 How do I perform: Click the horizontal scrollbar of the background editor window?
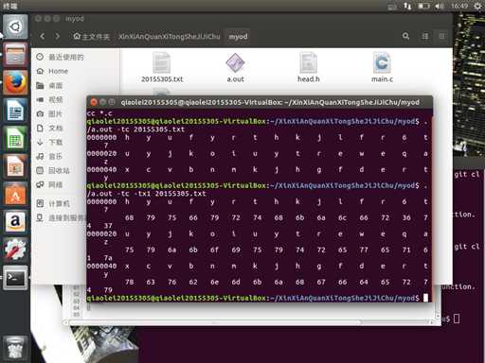[249, 322]
